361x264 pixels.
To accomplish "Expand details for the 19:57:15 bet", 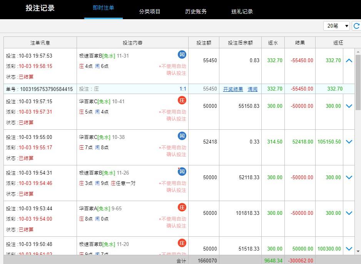I will (349, 106).
